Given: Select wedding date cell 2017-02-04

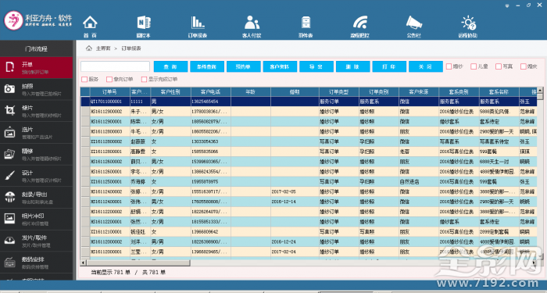Looking at the screenshot, I should 295,252.
